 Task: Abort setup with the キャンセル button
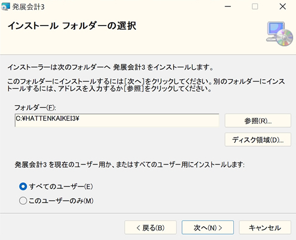(x=265, y=227)
